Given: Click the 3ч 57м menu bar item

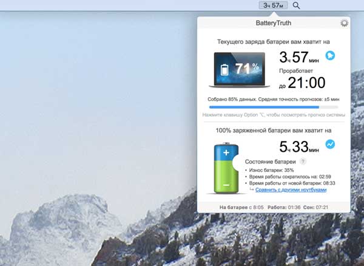Looking at the screenshot, I should click(273, 5).
